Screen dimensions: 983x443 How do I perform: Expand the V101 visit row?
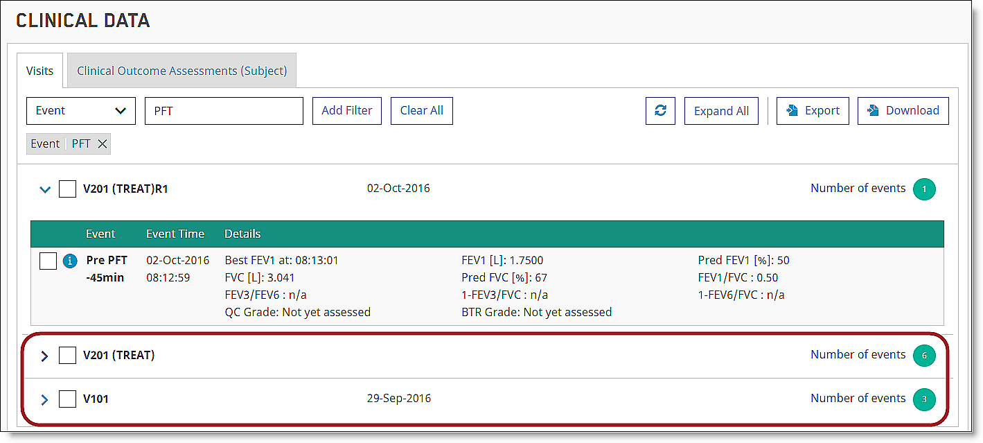[45, 399]
